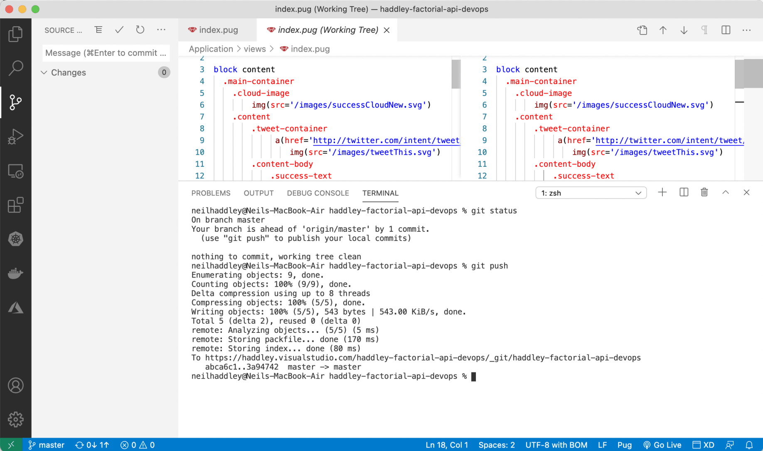Change encoding UTF-8 with BOM
The image size is (763, 451).
pyautogui.click(x=556, y=445)
